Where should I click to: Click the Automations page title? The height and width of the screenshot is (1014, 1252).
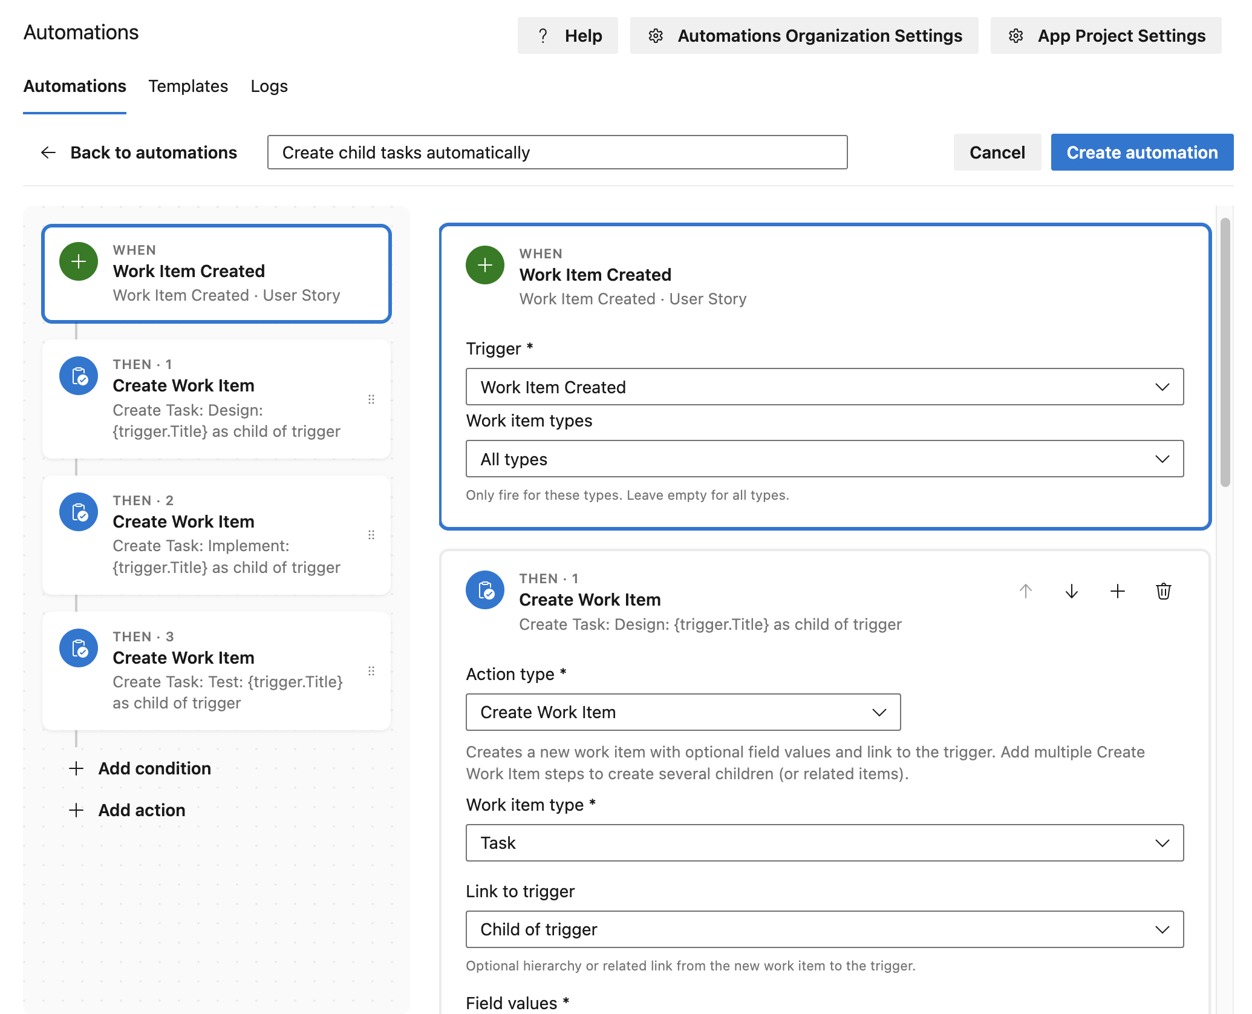[81, 33]
